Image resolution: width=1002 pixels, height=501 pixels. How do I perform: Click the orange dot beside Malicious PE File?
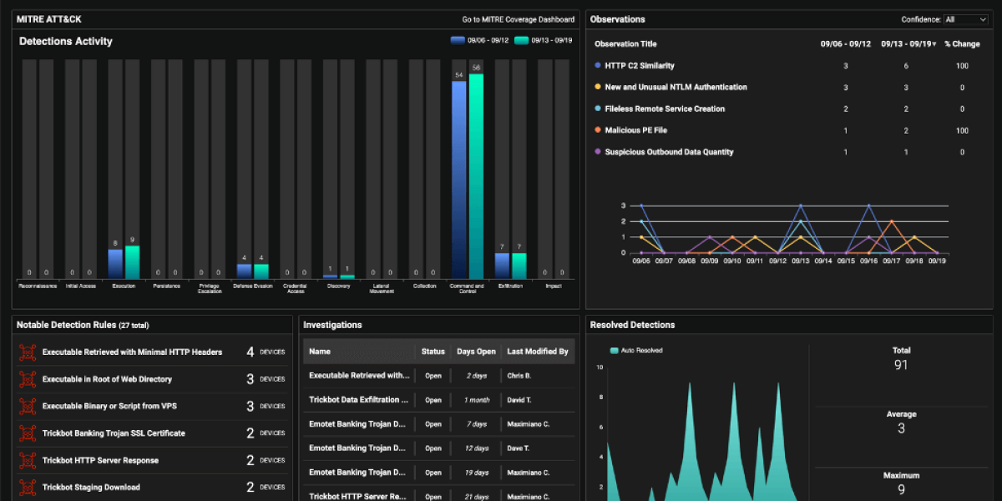click(x=598, y=130)
